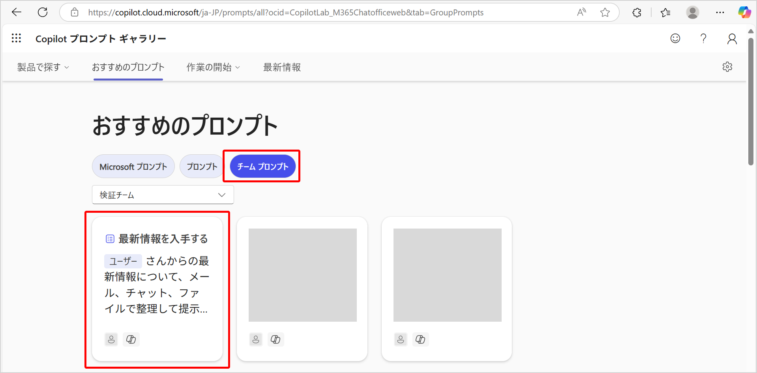Open the 検証チーム team dropdown

163,195
